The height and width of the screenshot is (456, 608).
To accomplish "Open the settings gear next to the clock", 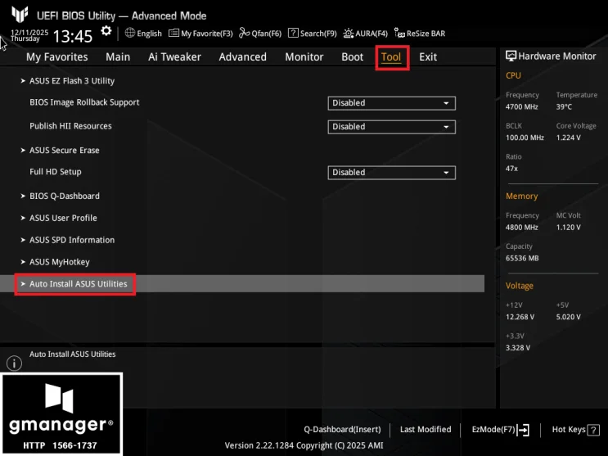I will click(x=106, y=31).
